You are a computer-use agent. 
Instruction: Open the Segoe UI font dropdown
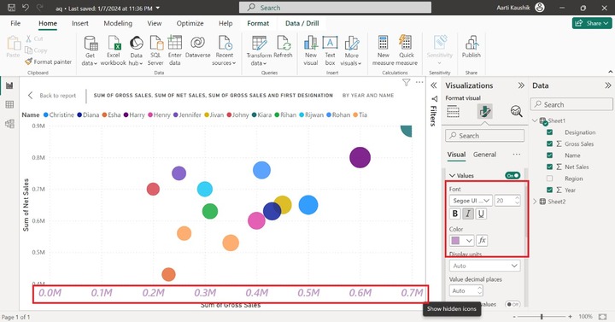pos(471,201)
